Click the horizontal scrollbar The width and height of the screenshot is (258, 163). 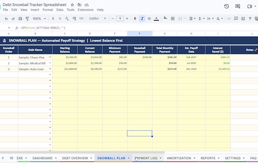pos(82,152)
